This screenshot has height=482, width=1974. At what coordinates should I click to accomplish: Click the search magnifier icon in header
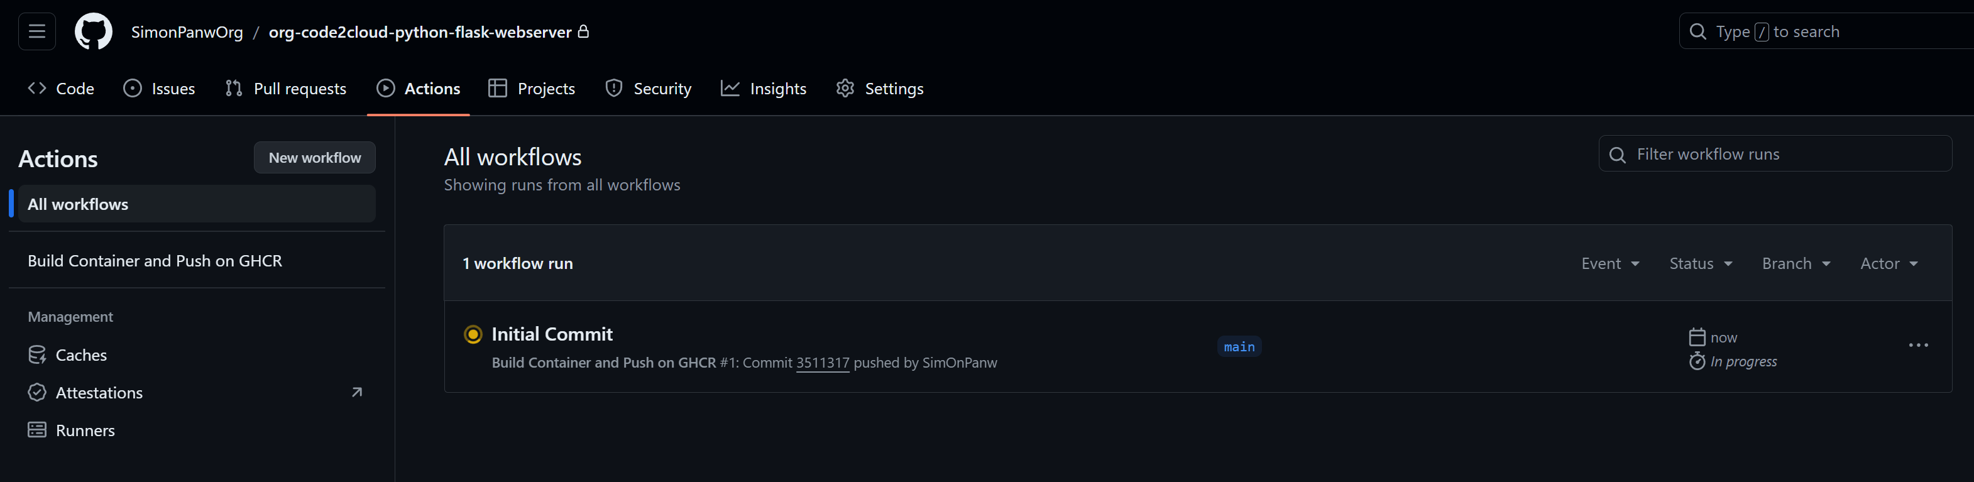[1698, 31]
